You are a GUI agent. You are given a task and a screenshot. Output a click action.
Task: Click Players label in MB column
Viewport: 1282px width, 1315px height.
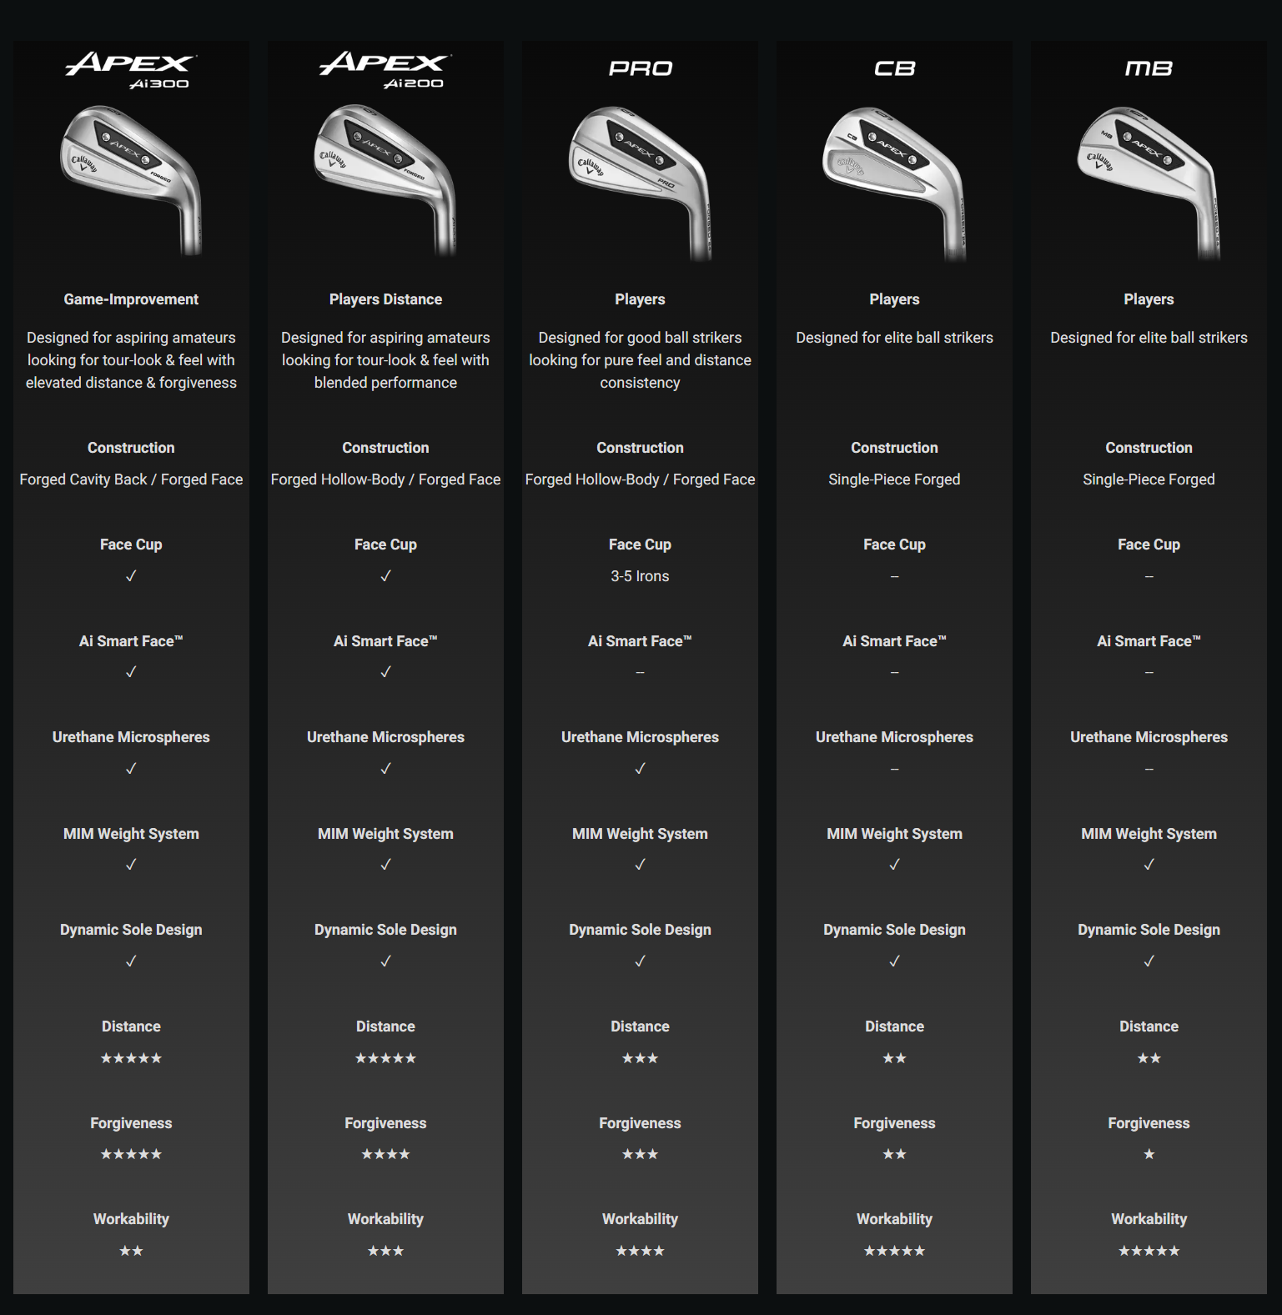click(1149, 299)
